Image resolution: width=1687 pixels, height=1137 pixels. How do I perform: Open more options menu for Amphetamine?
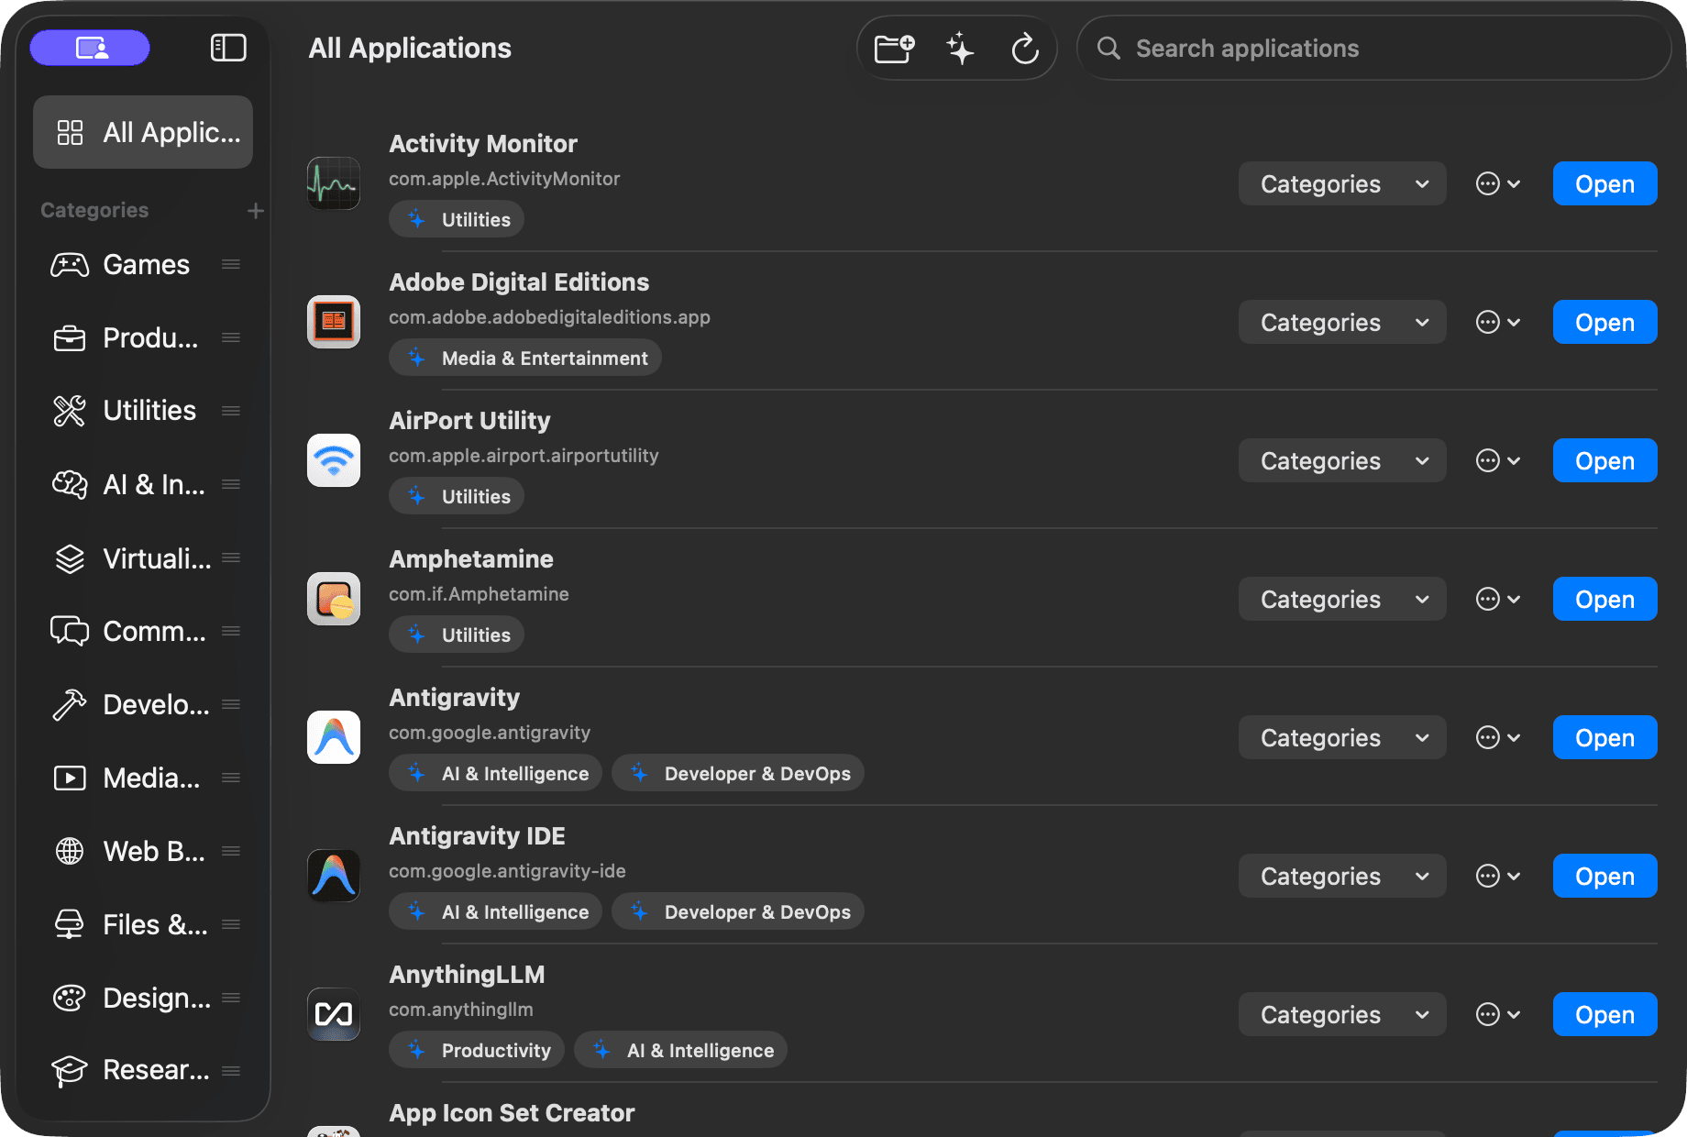pyautogui.click(x=1498, y=599)
